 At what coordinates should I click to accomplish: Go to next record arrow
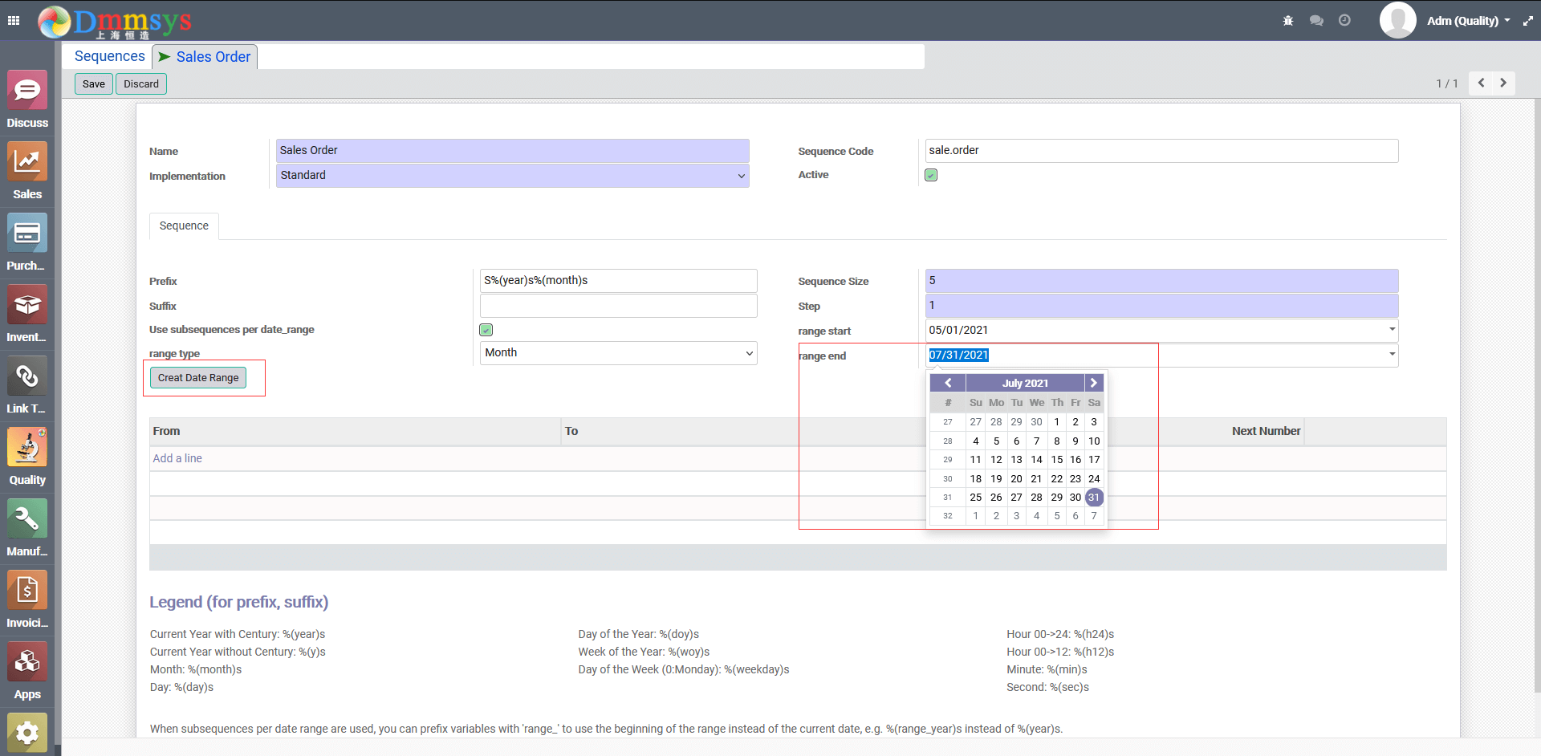tap(1503, 83)
